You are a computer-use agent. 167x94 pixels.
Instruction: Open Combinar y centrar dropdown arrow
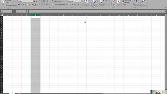tap(67, 4)
